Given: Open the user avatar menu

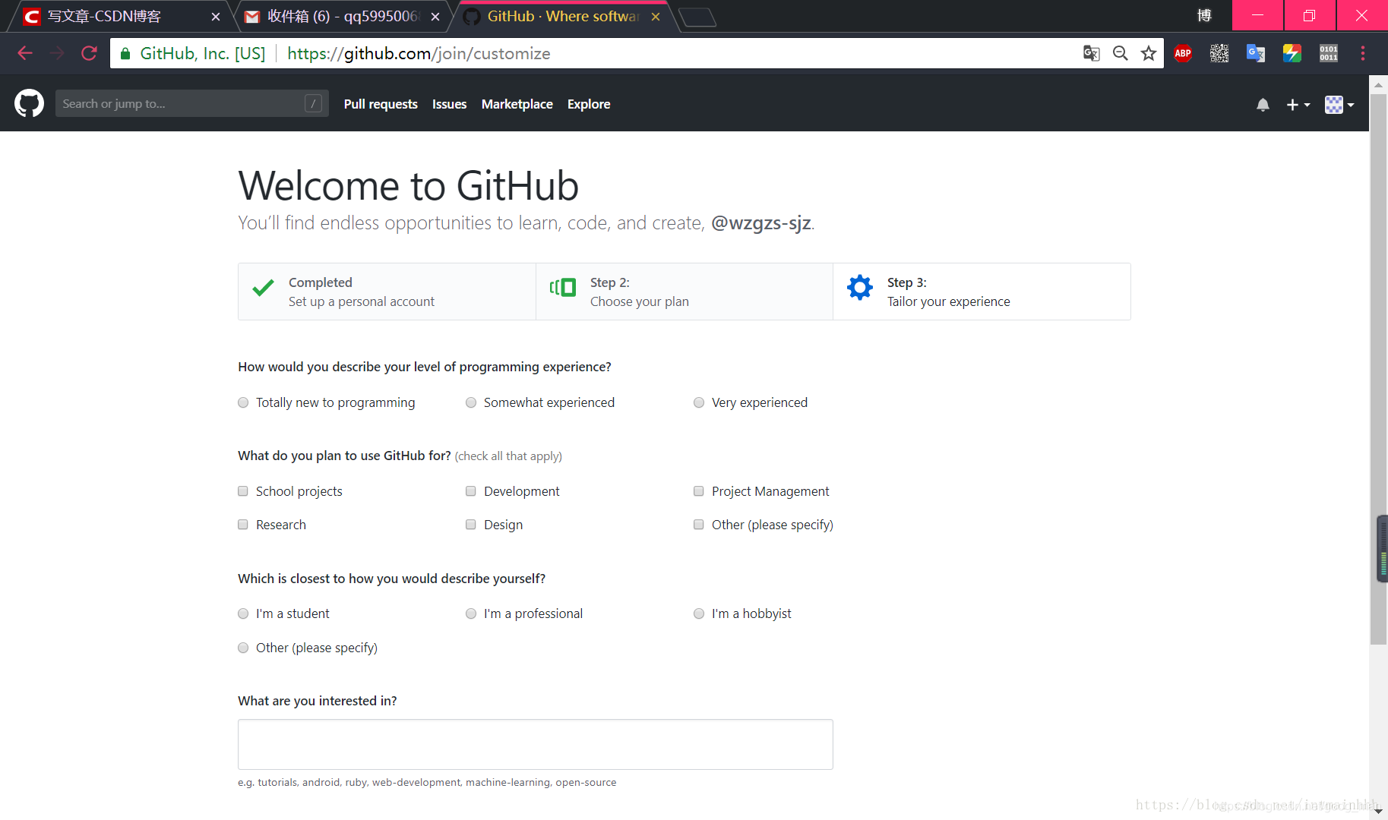Looking at the screenshot, I should (x=1339, y=105).
